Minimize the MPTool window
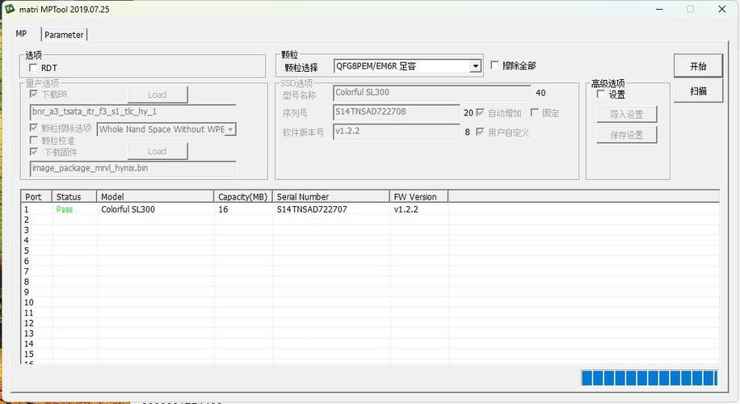The width and height of the screenshot is (740, 404). click(660, 9)
